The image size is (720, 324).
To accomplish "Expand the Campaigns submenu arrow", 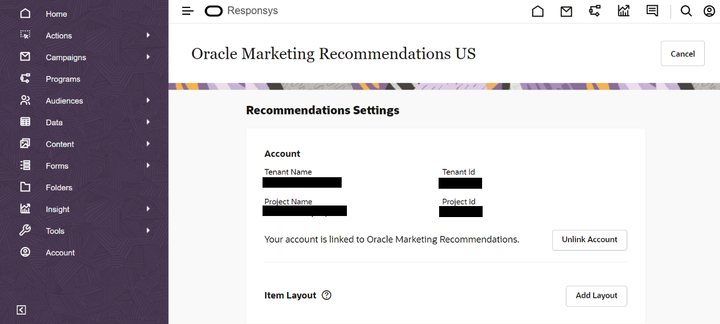I will [x=148, y=57].
